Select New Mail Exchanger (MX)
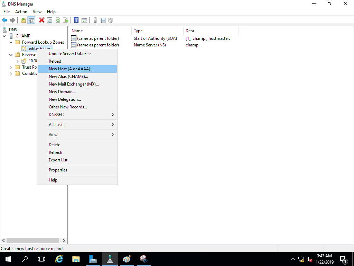The height and width of the screenshot is (266, 354). pos(77,84)
